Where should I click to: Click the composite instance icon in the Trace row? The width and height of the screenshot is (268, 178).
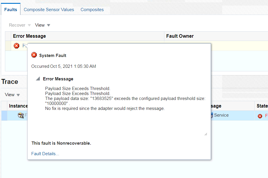(x=20, y=115)
